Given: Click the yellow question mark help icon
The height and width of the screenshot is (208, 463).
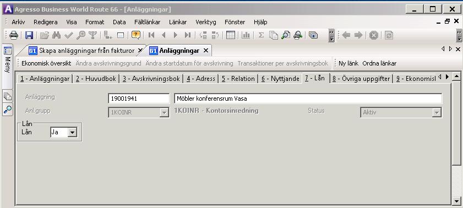Looking at the screenshot, I should (x=136, y=35).
